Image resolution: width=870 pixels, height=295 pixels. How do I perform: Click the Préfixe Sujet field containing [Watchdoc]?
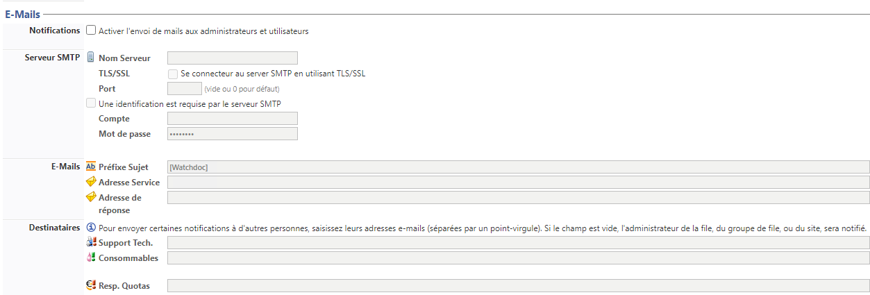(x=518, y=167)
